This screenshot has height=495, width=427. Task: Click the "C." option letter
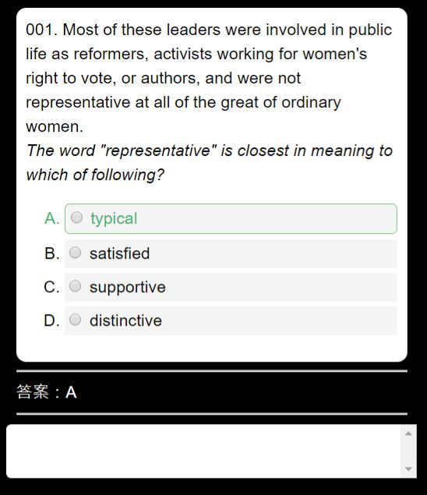(x=51, y=287)
